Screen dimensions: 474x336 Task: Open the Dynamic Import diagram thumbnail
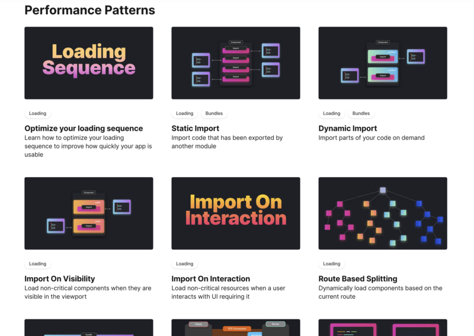(383, 63)
